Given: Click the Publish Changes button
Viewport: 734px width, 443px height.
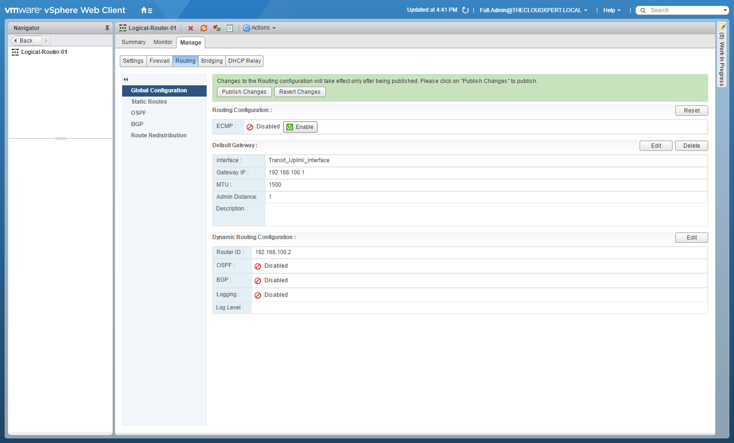Looking at the screenshot, I should click(244, 92).
